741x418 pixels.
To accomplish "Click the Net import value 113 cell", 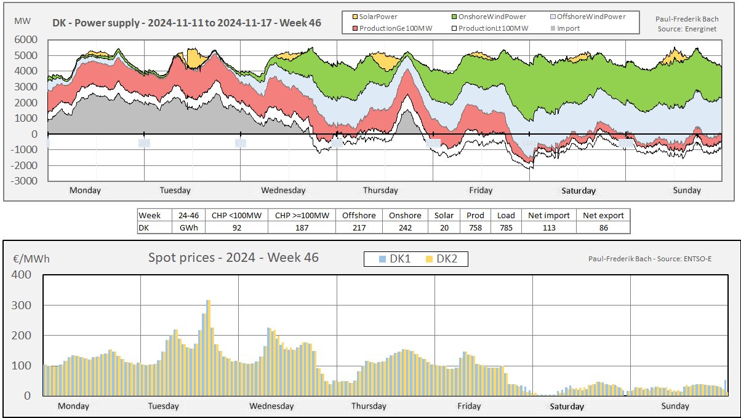I will tap(548, 227).
